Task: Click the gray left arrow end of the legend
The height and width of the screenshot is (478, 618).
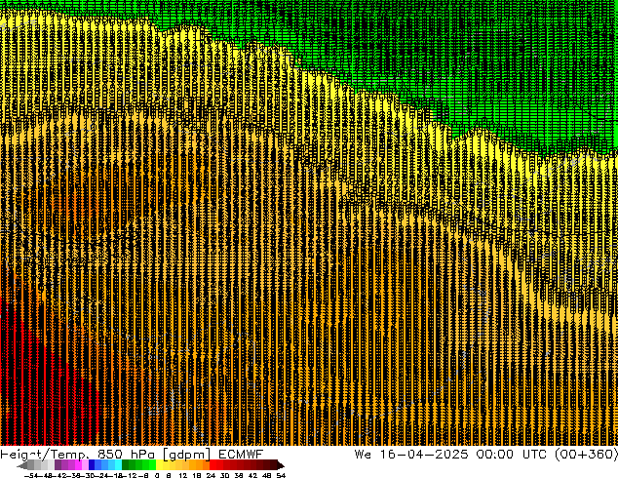Action: coord(22,465)
